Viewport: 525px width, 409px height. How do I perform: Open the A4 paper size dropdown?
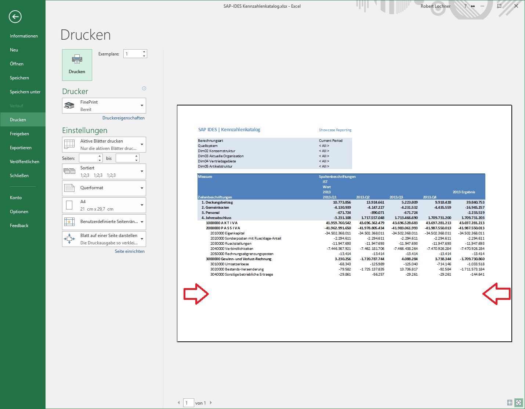(x=141, y=205)
